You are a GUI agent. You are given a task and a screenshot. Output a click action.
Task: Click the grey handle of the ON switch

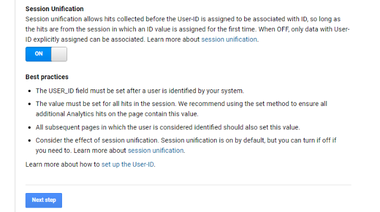click(x=59, y=54)
